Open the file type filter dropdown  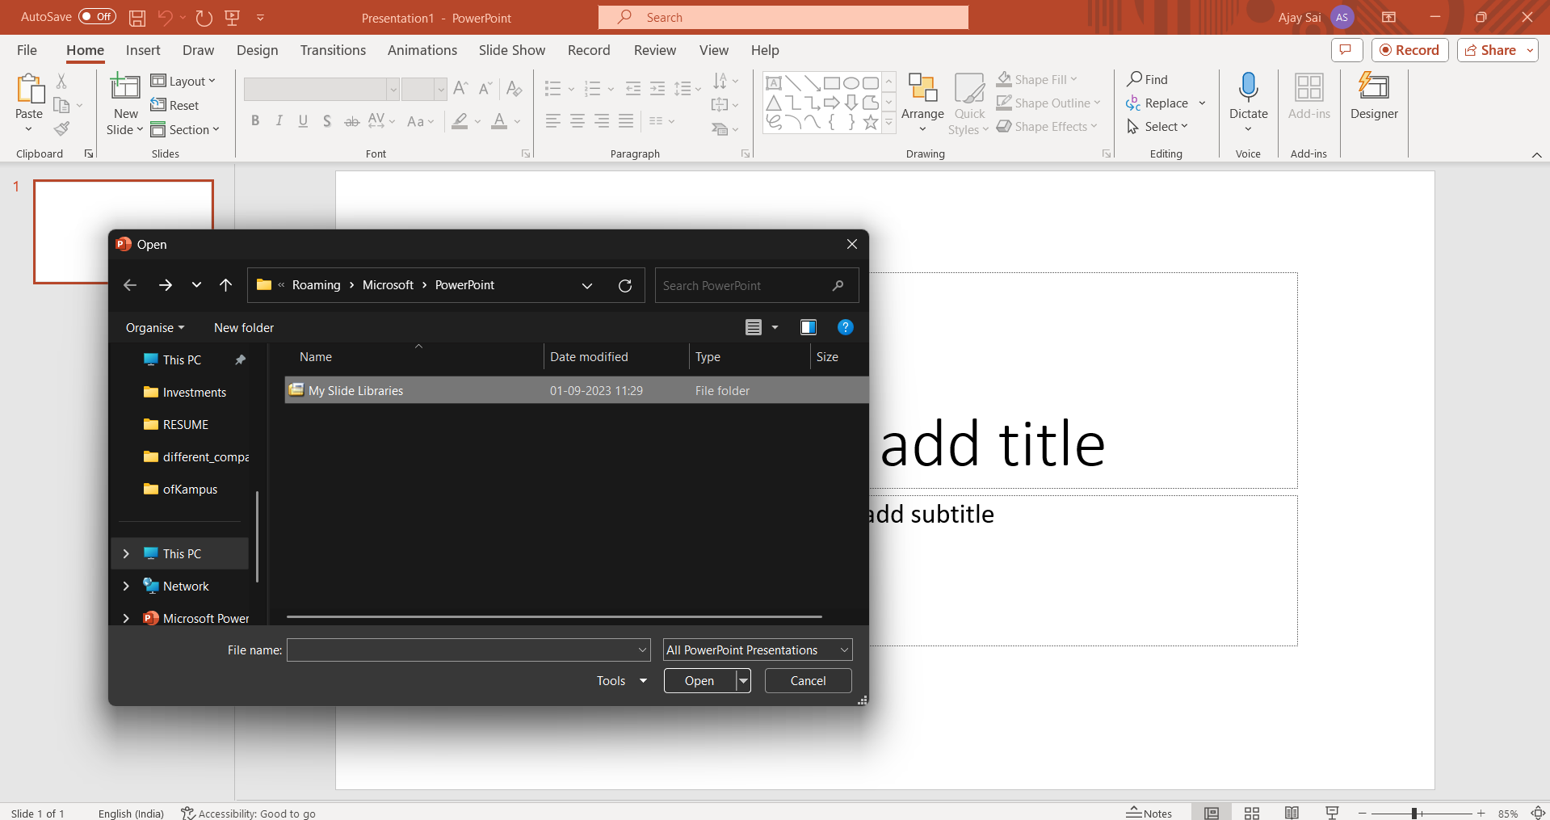[757, 650]
